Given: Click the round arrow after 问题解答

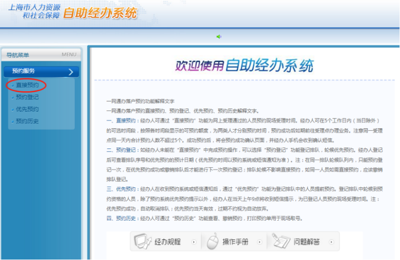Looking at the screenshot, I should coord(331,242).
